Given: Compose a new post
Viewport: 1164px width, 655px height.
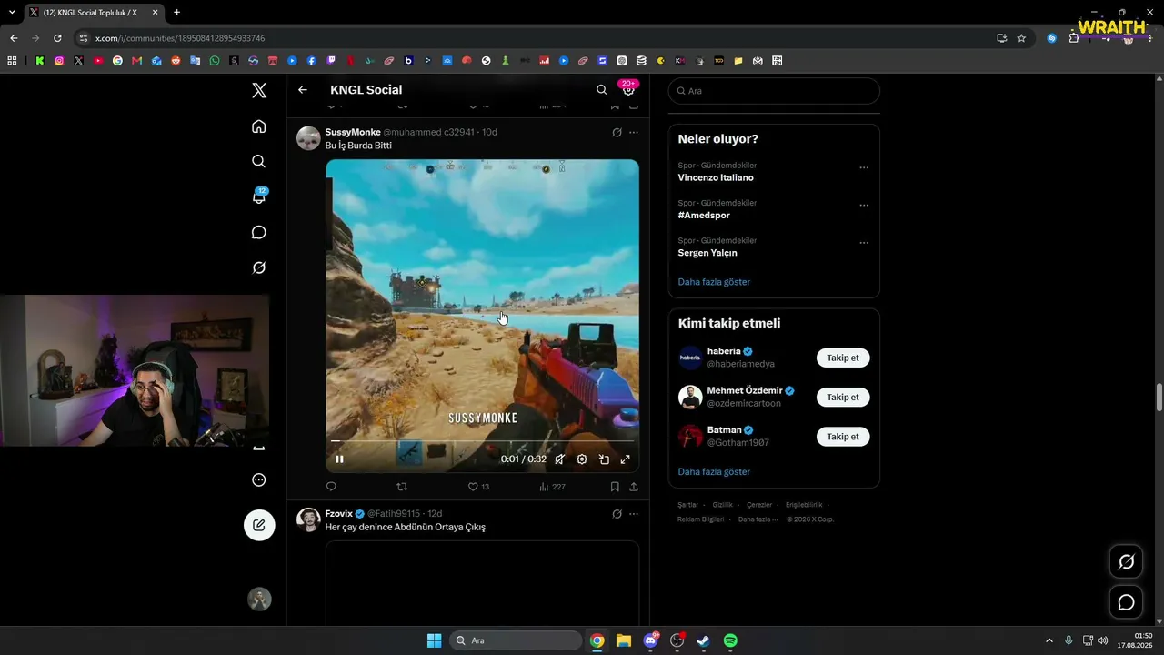Looking at the screenshot, I should pos(259,525).
